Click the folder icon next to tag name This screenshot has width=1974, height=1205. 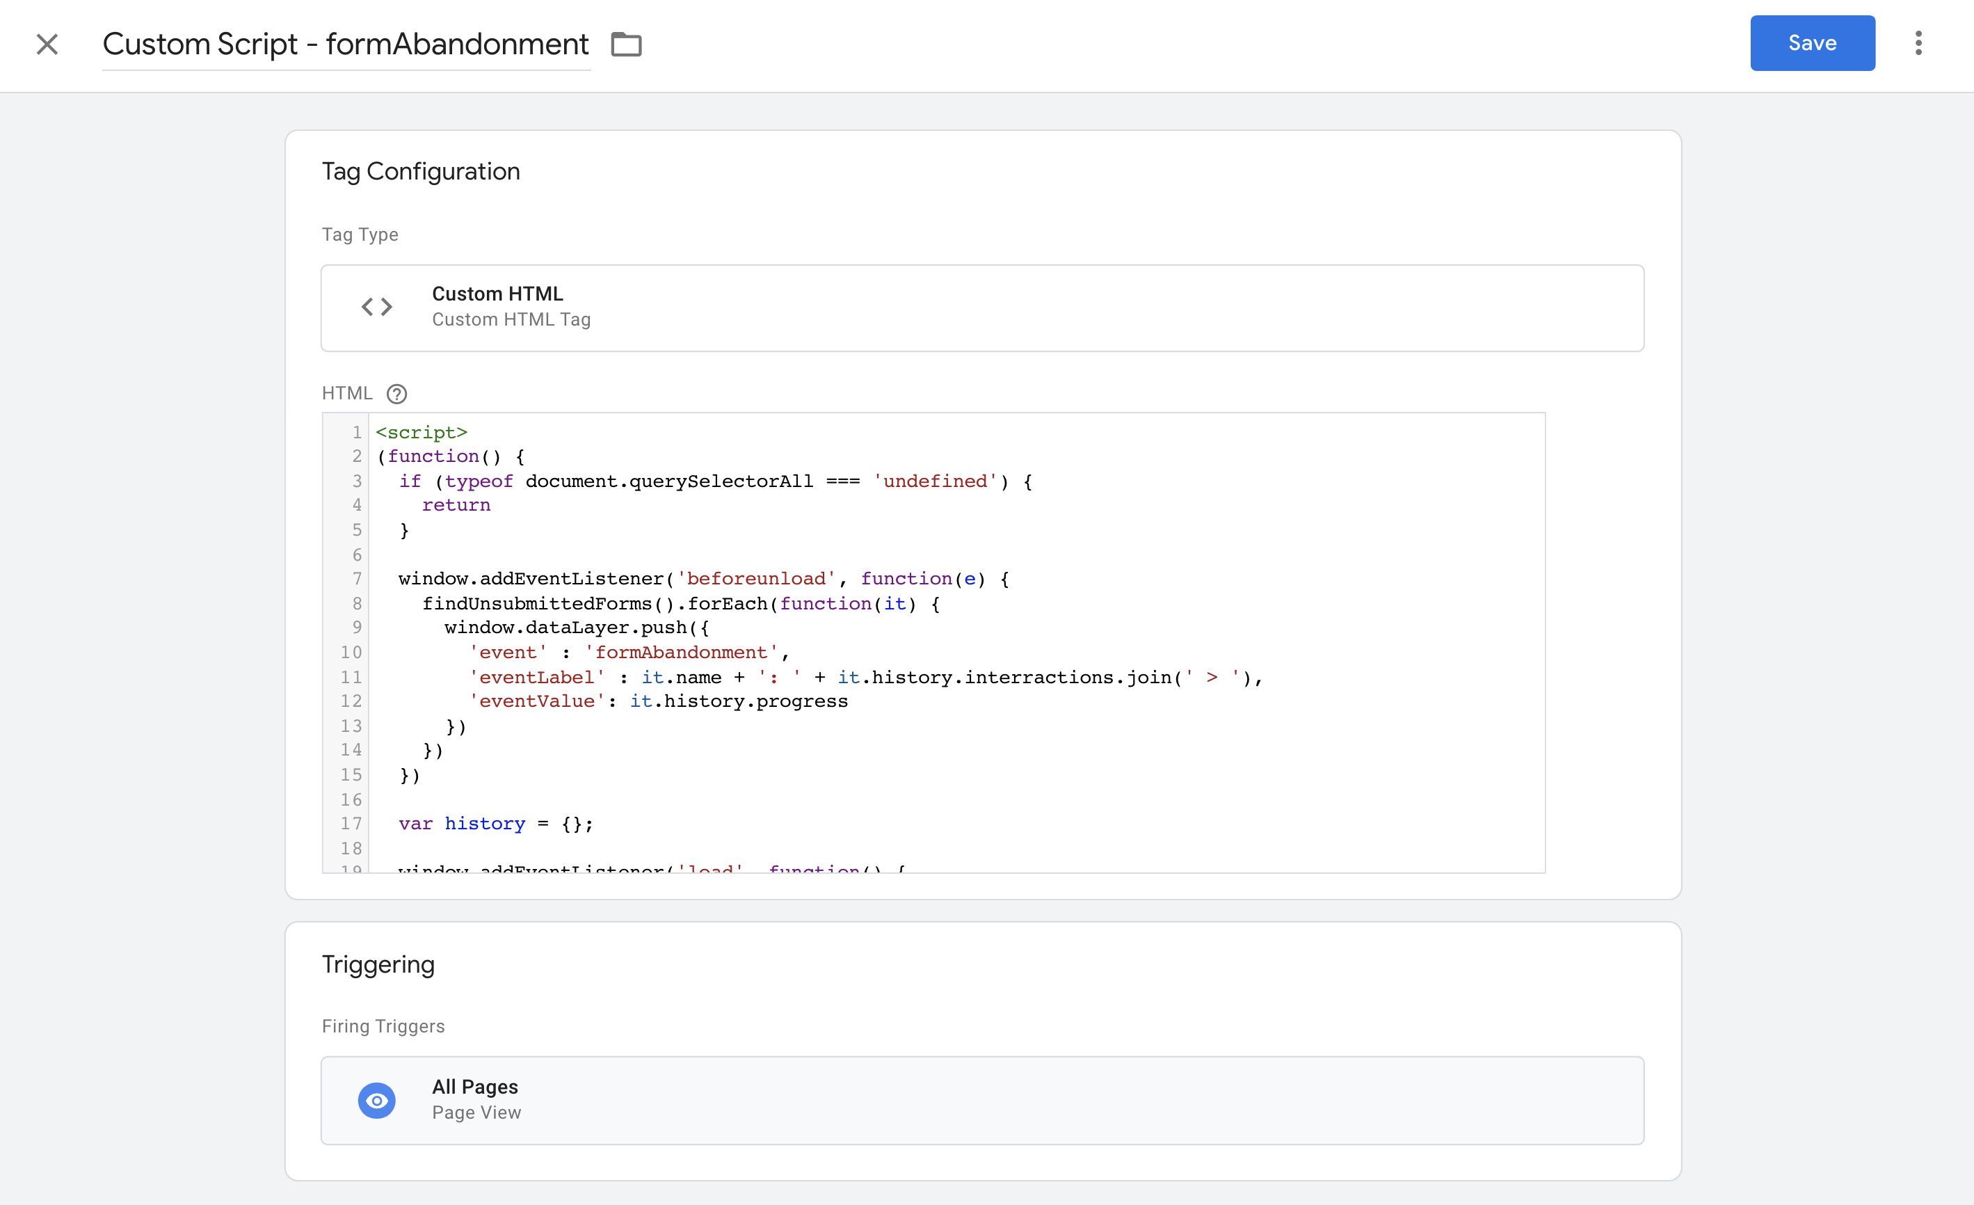(626, 44)
